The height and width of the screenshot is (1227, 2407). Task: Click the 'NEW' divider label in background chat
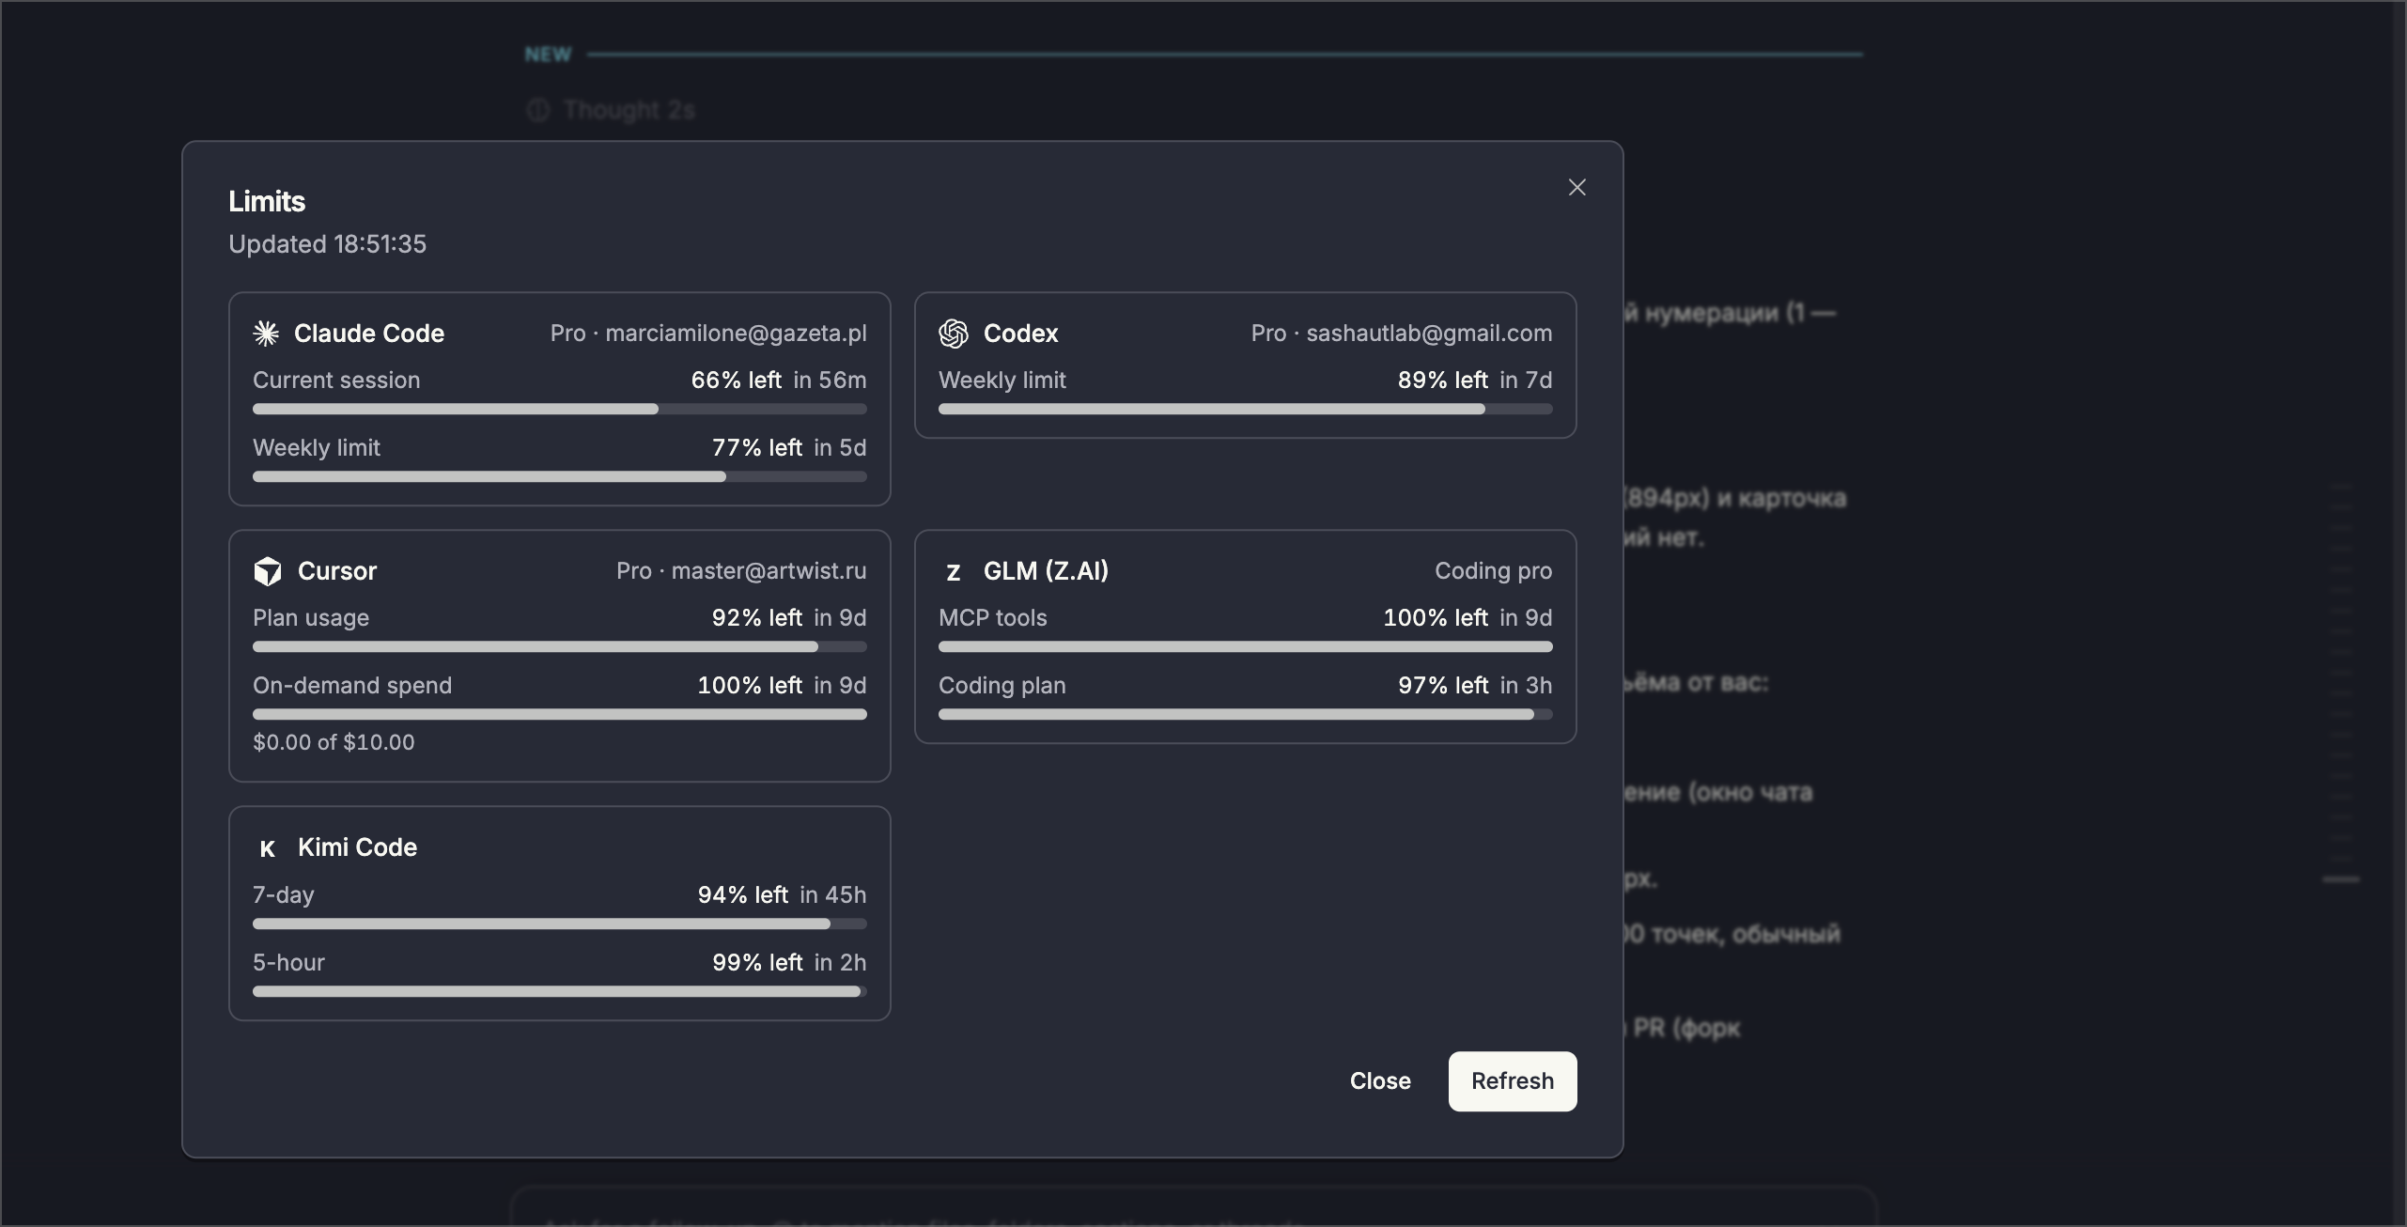click(x=548, y=54)
